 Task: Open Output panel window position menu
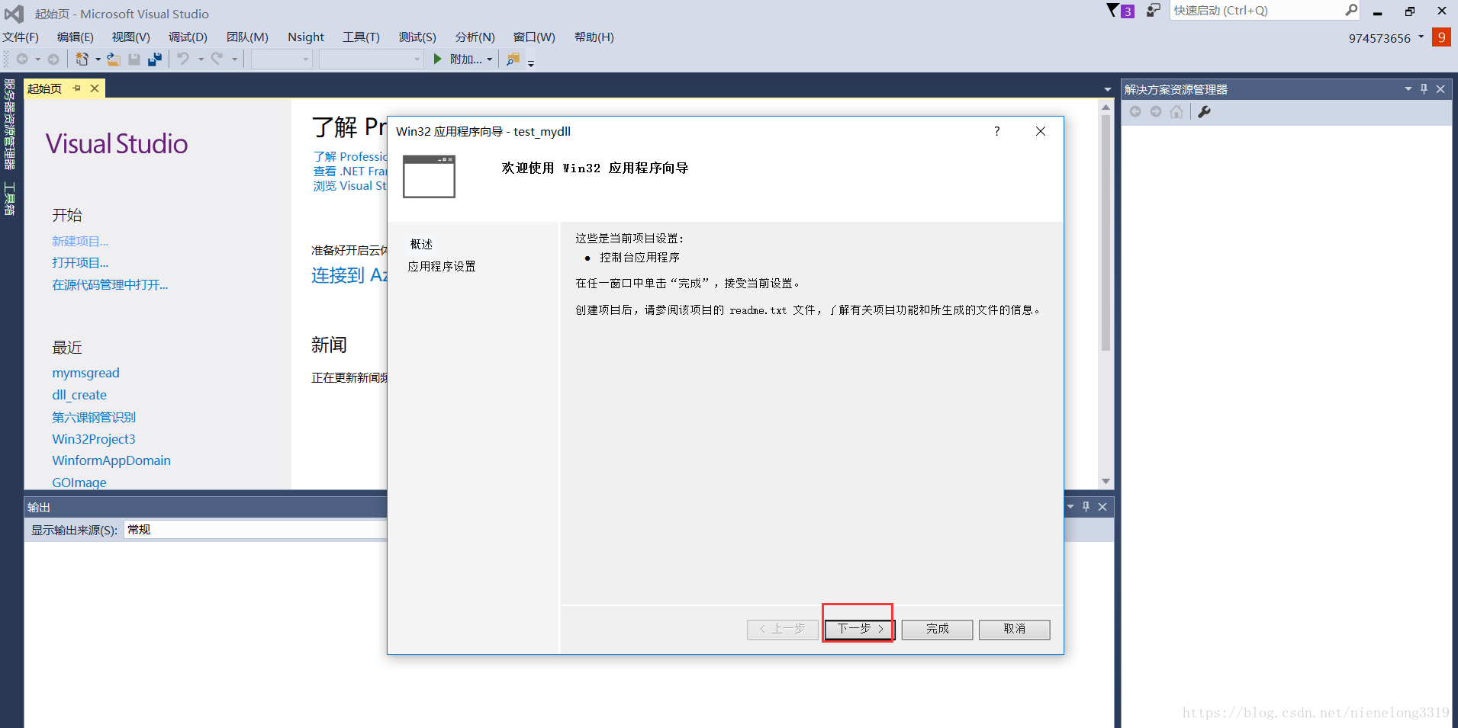click(1070, 507)
